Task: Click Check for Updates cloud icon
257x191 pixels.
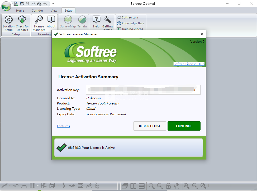Action: (x=22, y=23)
